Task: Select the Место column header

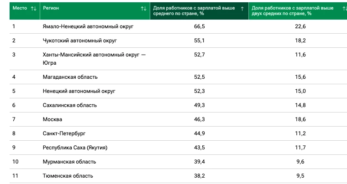Action: tap(20, 8)
